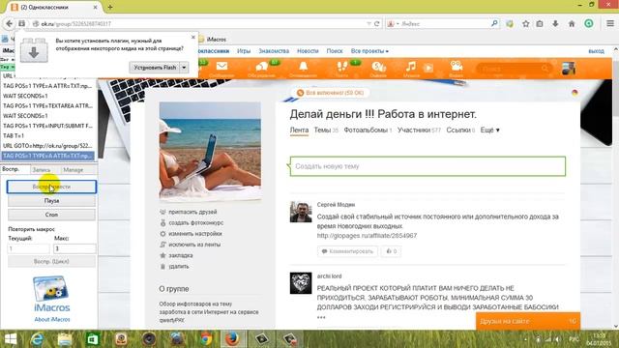Viewport: 619px width, 348px height.
Task: Open Firefox hamburger menu
Action: pos(610,23)
